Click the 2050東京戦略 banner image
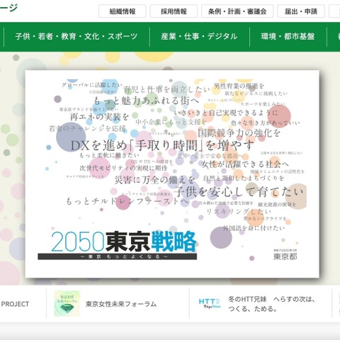Image resolution: width=340 pixels, height=340 pixels. [x=172, y=174]
